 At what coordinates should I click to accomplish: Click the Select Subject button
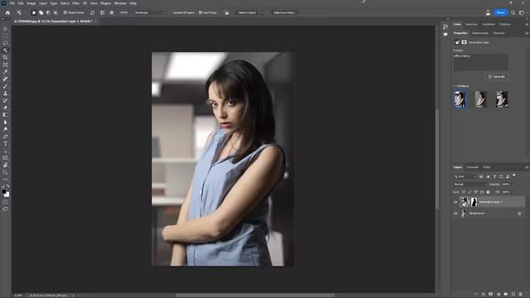click(247, 12)
